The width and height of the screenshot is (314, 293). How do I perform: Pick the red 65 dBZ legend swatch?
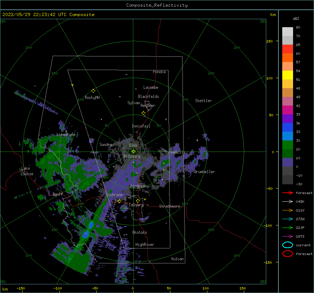tap(287, 49)
